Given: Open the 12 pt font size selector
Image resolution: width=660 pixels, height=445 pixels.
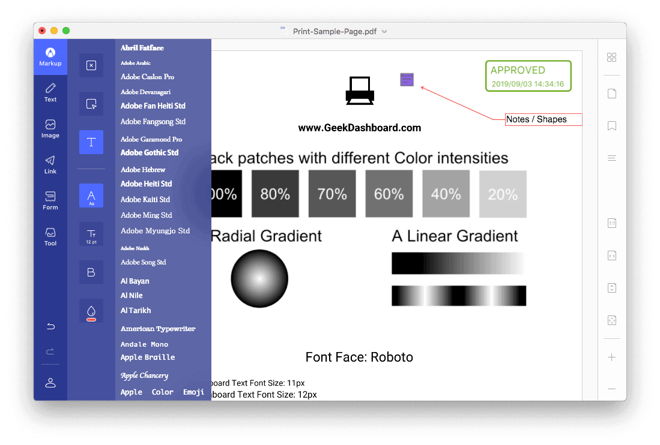Looking at the screenshot, I should [x=91, y=234].
